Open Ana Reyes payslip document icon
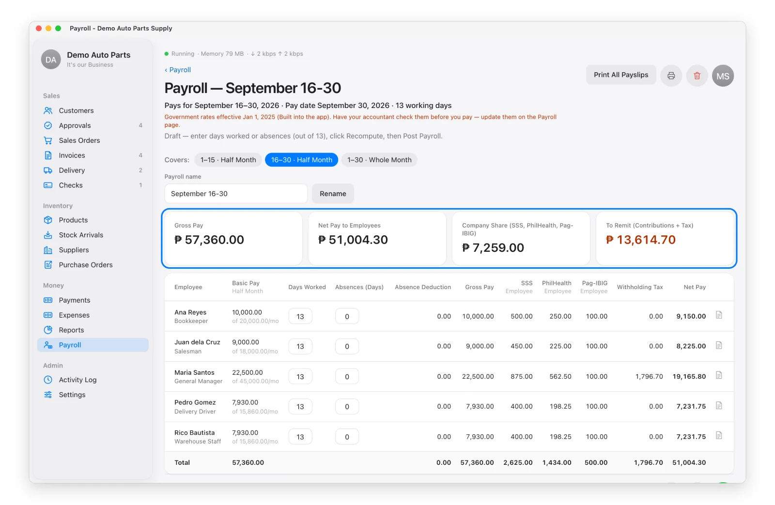775x505 pixels. click(x=719, y=315)
